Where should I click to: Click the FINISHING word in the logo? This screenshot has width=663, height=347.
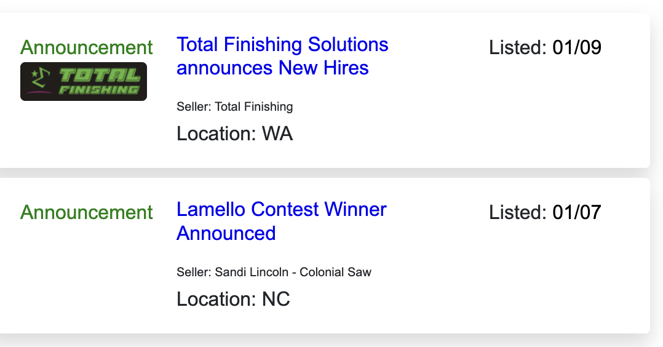coord(99,90)
